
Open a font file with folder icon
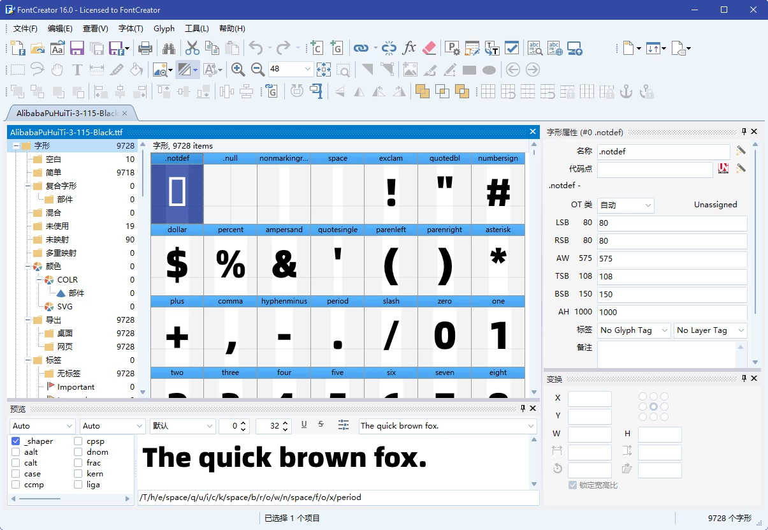point(38,48)
